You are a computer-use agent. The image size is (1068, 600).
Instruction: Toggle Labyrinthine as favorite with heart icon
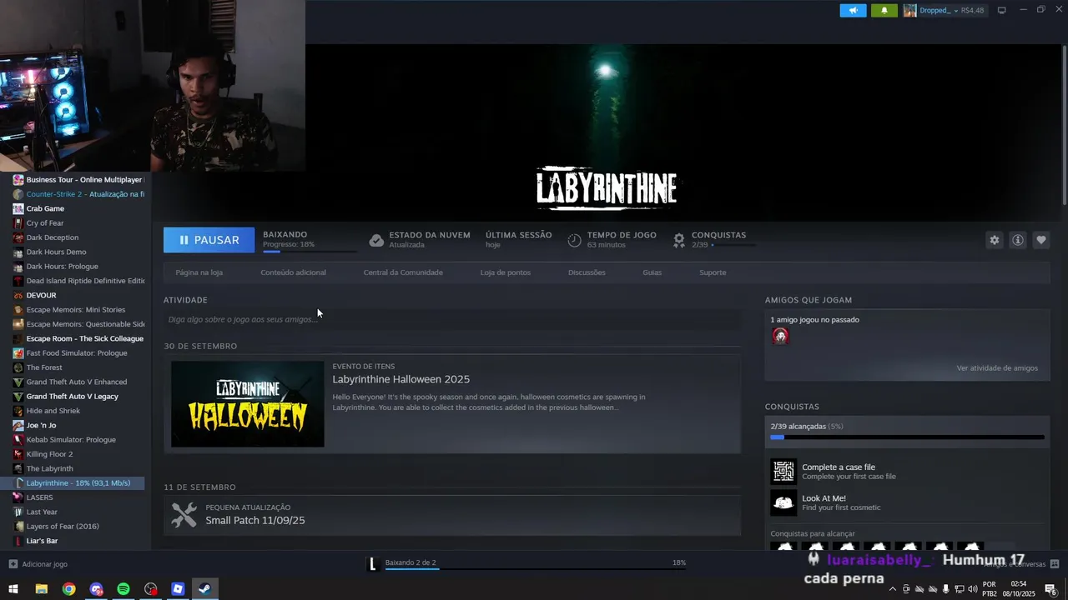1041,240
